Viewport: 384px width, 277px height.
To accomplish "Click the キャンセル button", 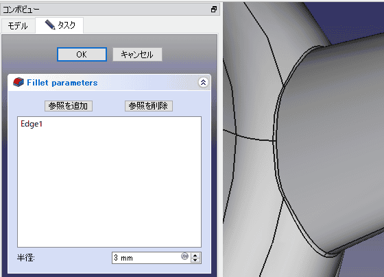I will coord(137,54).
